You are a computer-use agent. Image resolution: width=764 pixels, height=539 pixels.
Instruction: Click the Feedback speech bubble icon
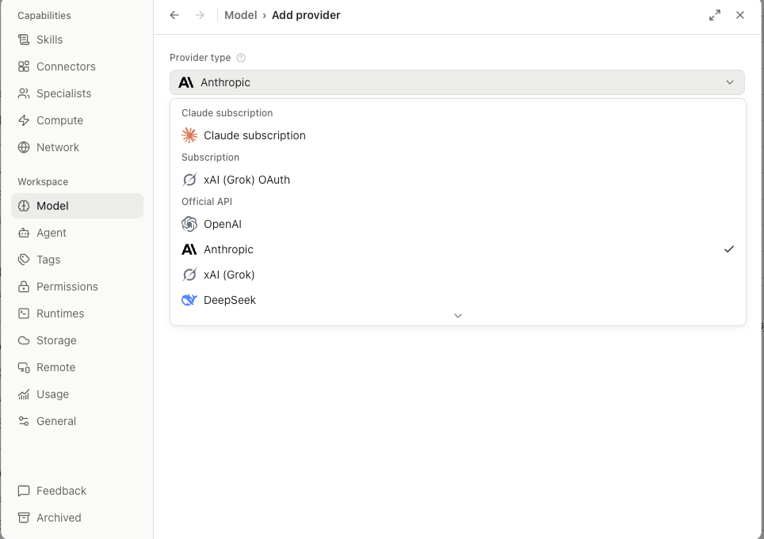click(x=24, y=491)
